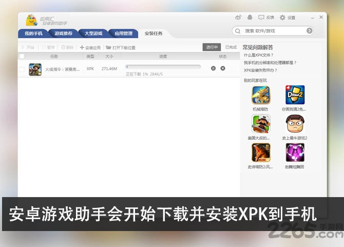Open FAQ link 什么是XPK文件?

coord(259,55)
